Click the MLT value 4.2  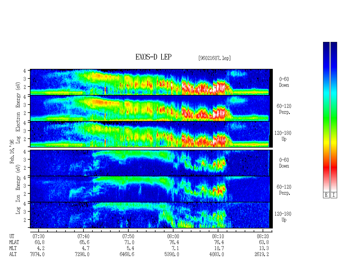pos(41,249)
